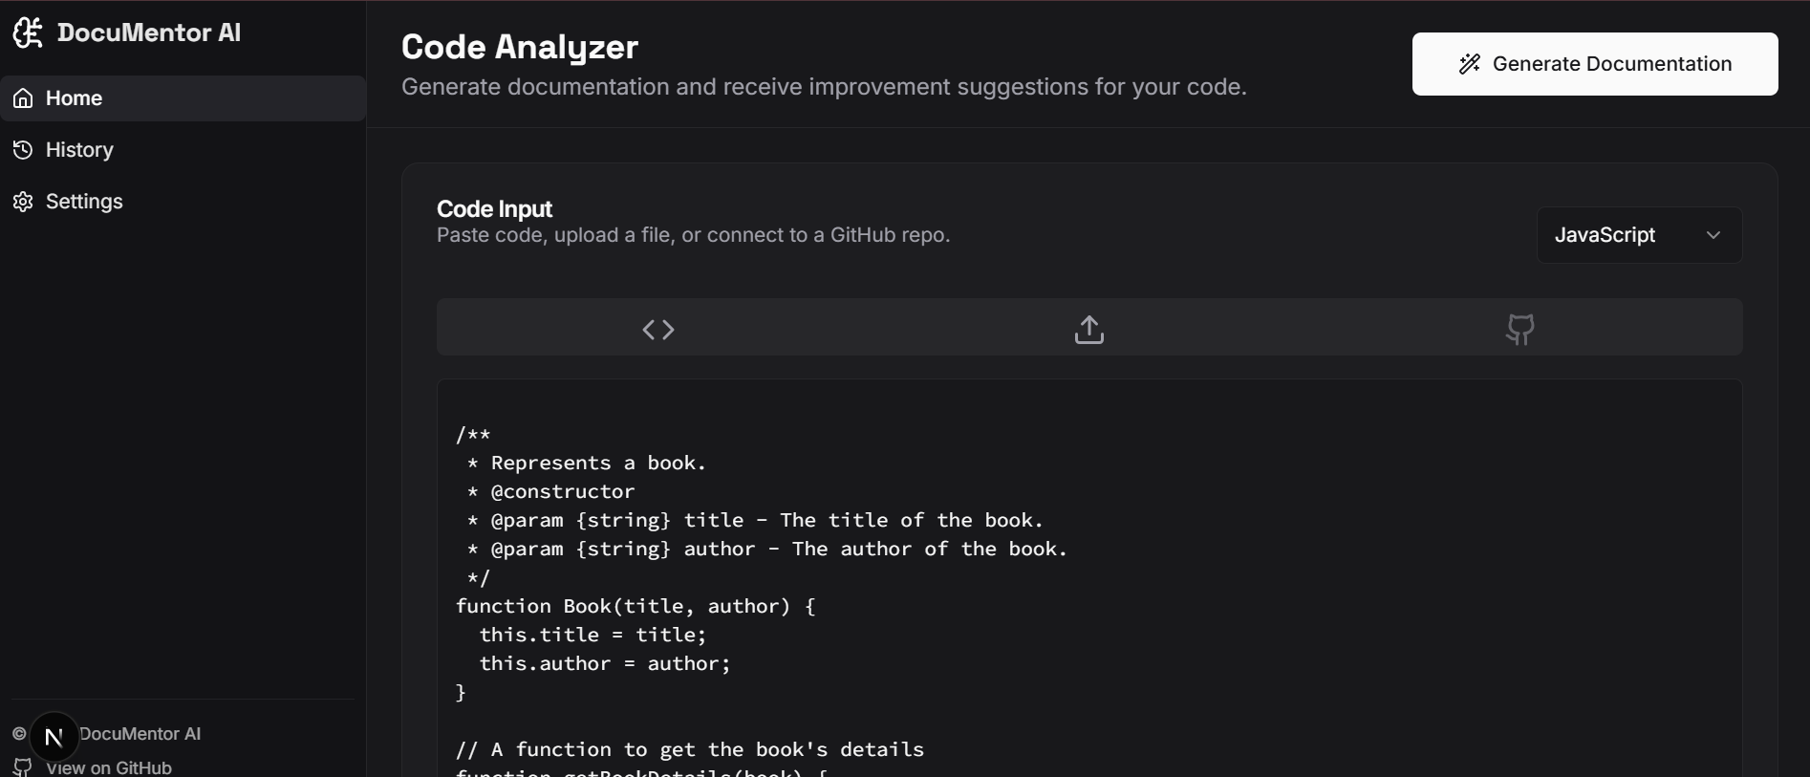The image size is (1810, 777).
Task: Switch to the paste code tab icon
Action: [658, 330]
